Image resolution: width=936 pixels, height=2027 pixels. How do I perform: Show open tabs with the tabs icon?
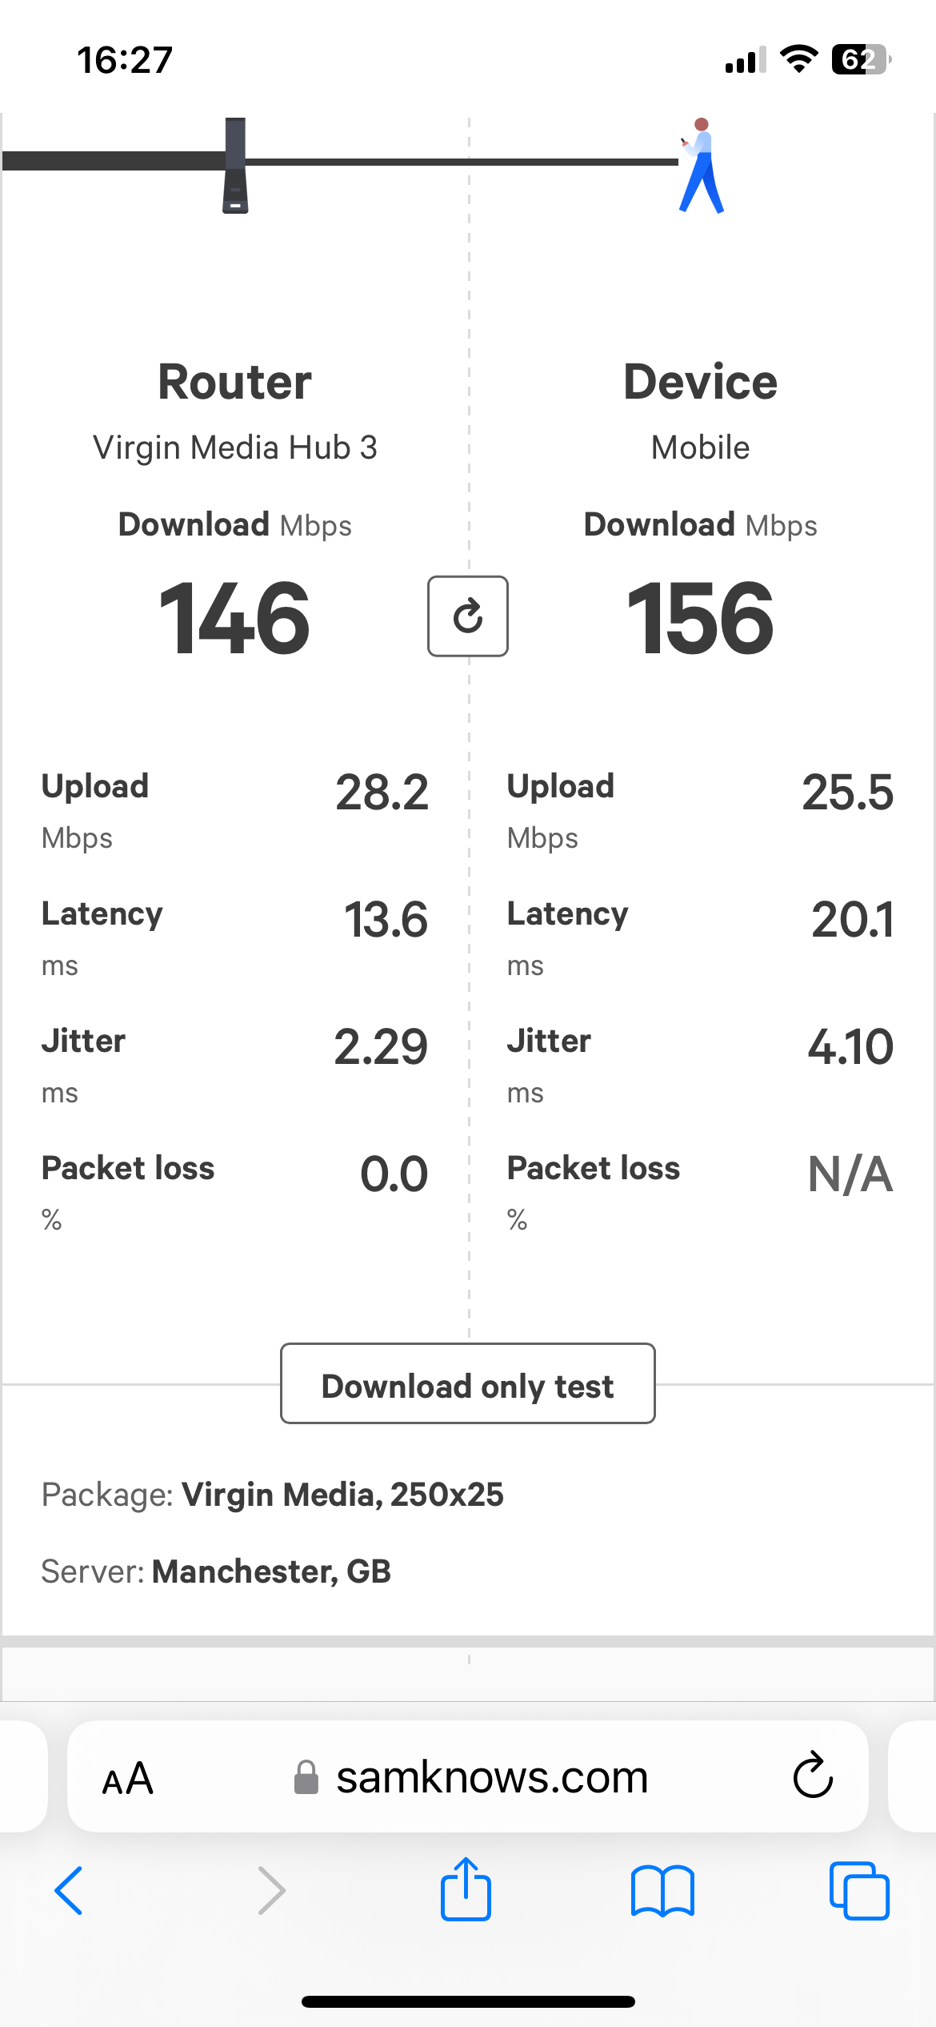[x=859, y=1891]
